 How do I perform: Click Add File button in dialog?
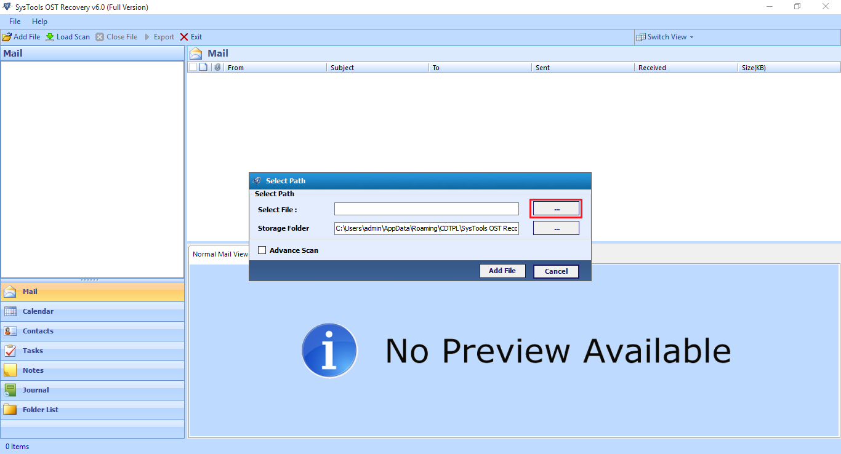click(x=502, y=271)
